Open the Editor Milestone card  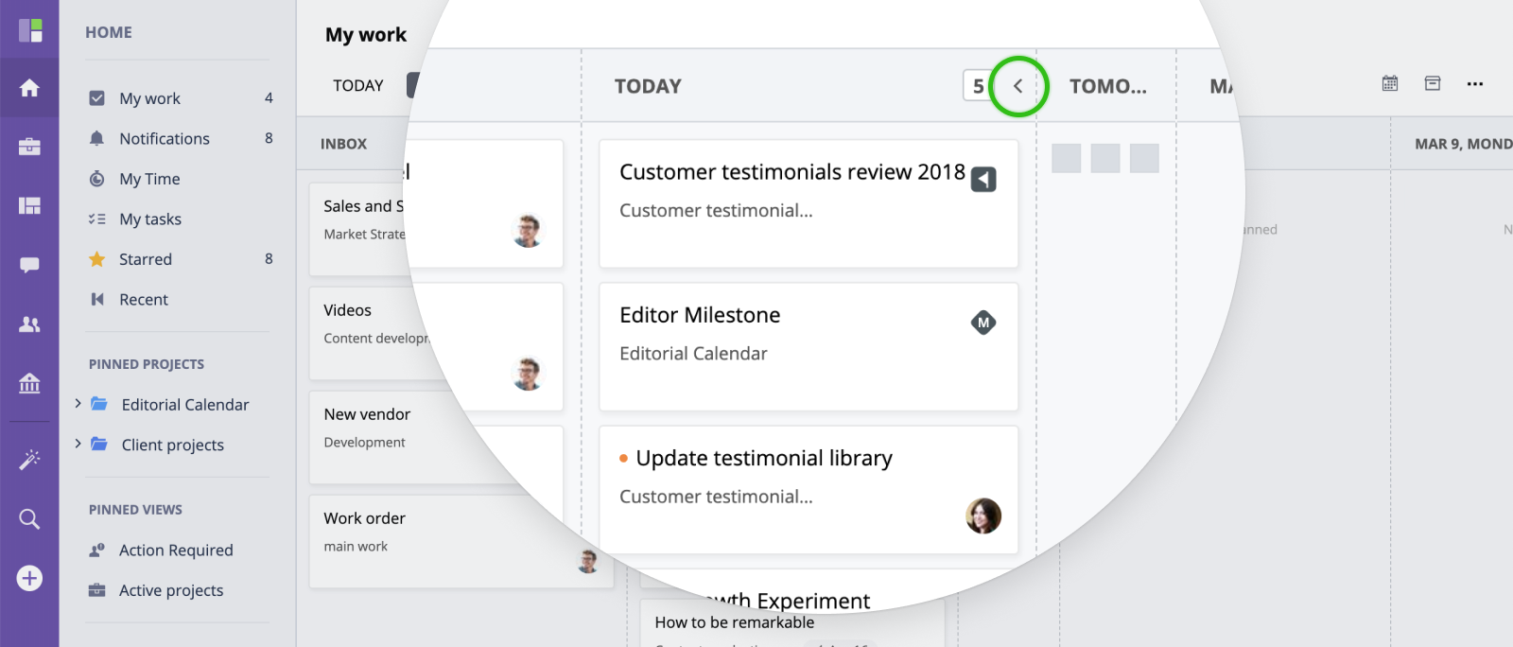[809, 346]
